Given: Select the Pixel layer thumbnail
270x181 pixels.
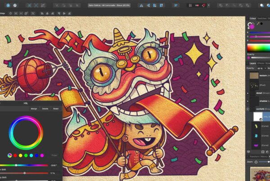Looking at the screenshot, I should (254, 85).
